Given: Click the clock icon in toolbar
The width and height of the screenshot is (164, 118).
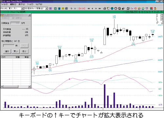Looking at the screenshot, I should tap(116, 8).
